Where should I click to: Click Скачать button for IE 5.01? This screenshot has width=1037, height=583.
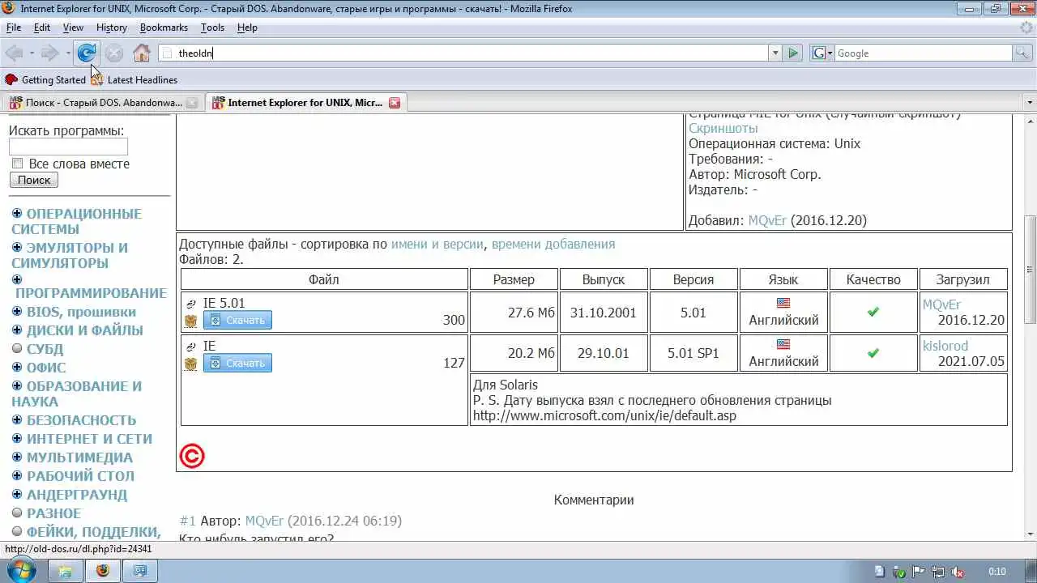click(x=237, y=321)
